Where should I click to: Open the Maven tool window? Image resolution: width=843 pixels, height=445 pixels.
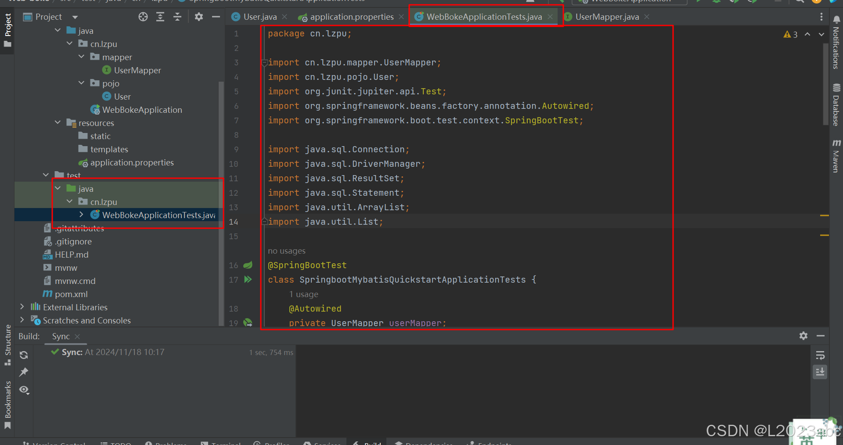tap(836, 156)
